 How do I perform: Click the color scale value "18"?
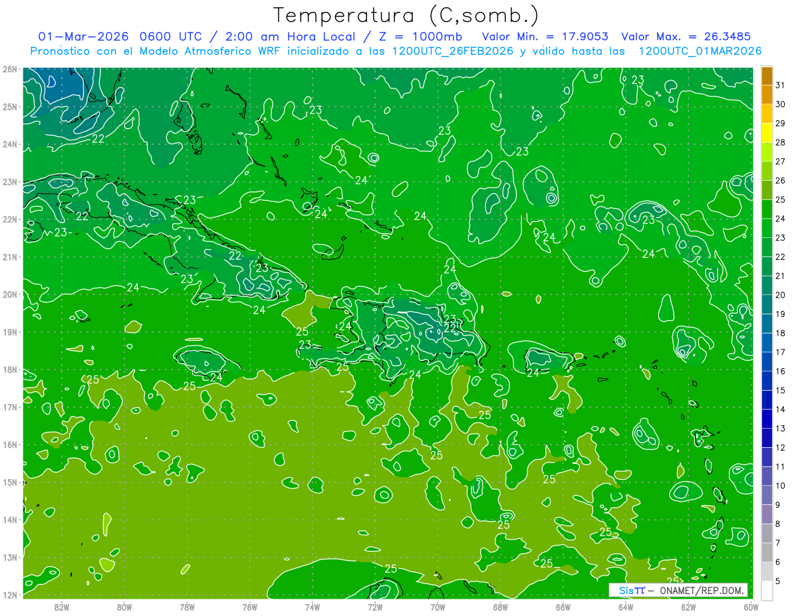pyautogui.click(x=781, y=333)
